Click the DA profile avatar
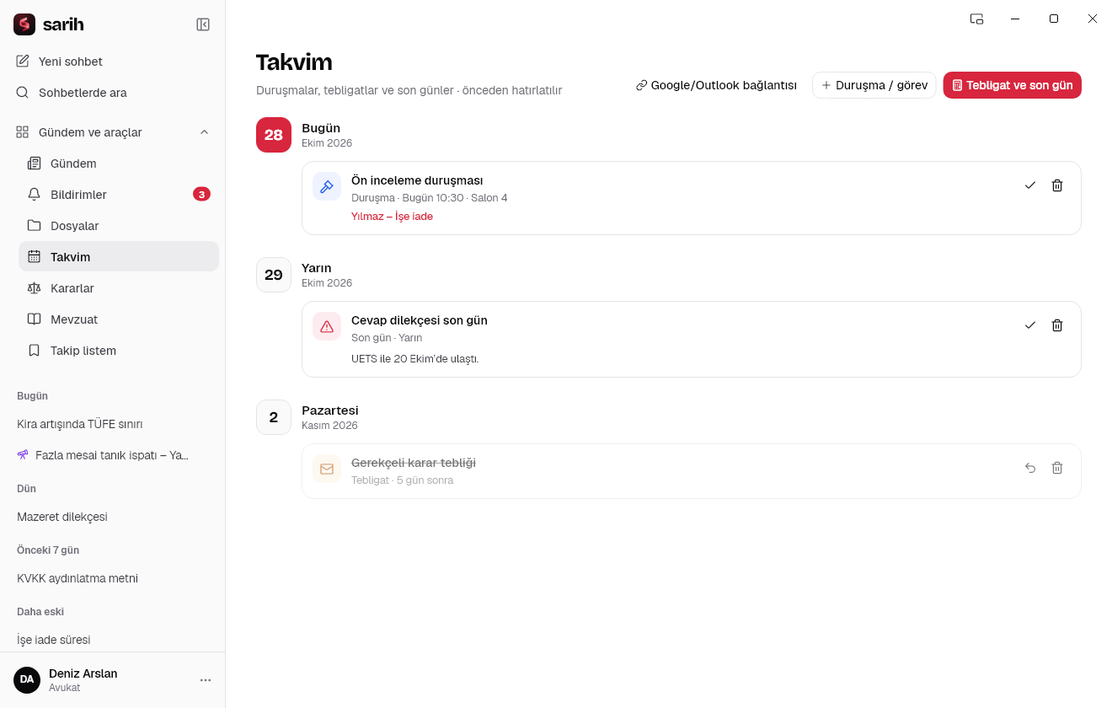The image size is (1112, 708). tap(27, 680)
